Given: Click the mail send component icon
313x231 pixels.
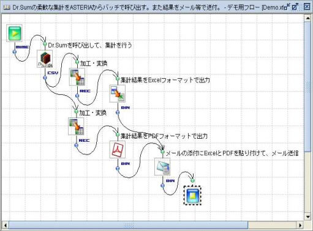Looking at the screenshot, I should [x=162, y=167].
